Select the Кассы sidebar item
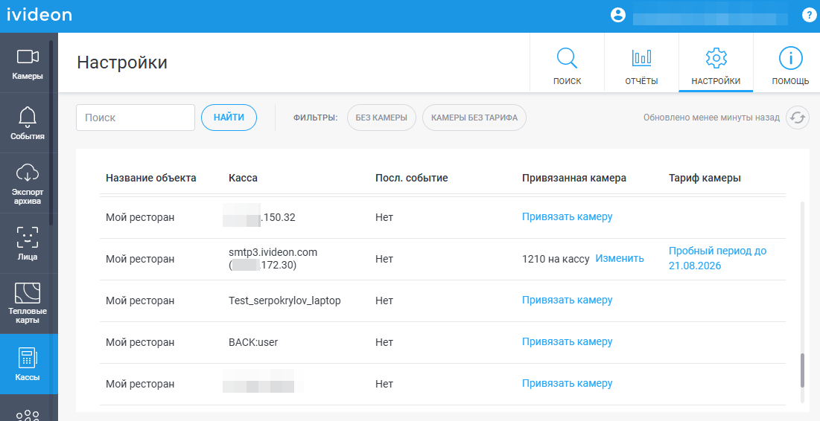The height and width of the screenshot is (421, 820). pyautogui.click(x=28, y=364)
